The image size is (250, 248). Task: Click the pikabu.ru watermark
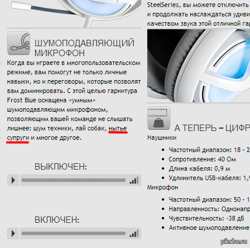pyautogui.click(x=234, y=242)
